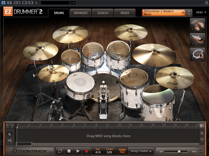This screenshot has width=209, height=156.
Task: Hit the top-right crash cymbal
Action: tap(131, 32)
